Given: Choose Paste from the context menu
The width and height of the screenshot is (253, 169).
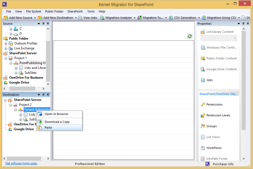Looking at the screenshot, I should [48, 127].
